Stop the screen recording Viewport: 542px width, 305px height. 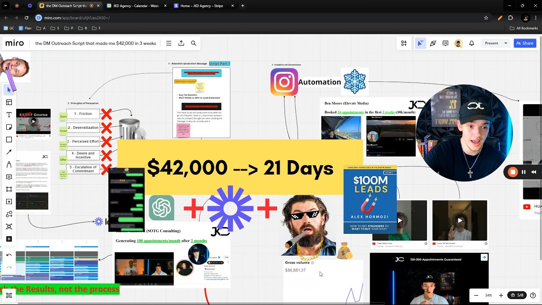click(x=513, y=172)
